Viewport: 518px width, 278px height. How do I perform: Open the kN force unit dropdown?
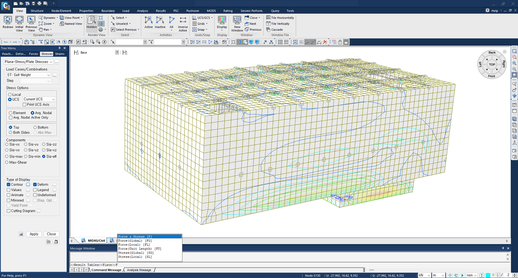(x=428, y=275)
